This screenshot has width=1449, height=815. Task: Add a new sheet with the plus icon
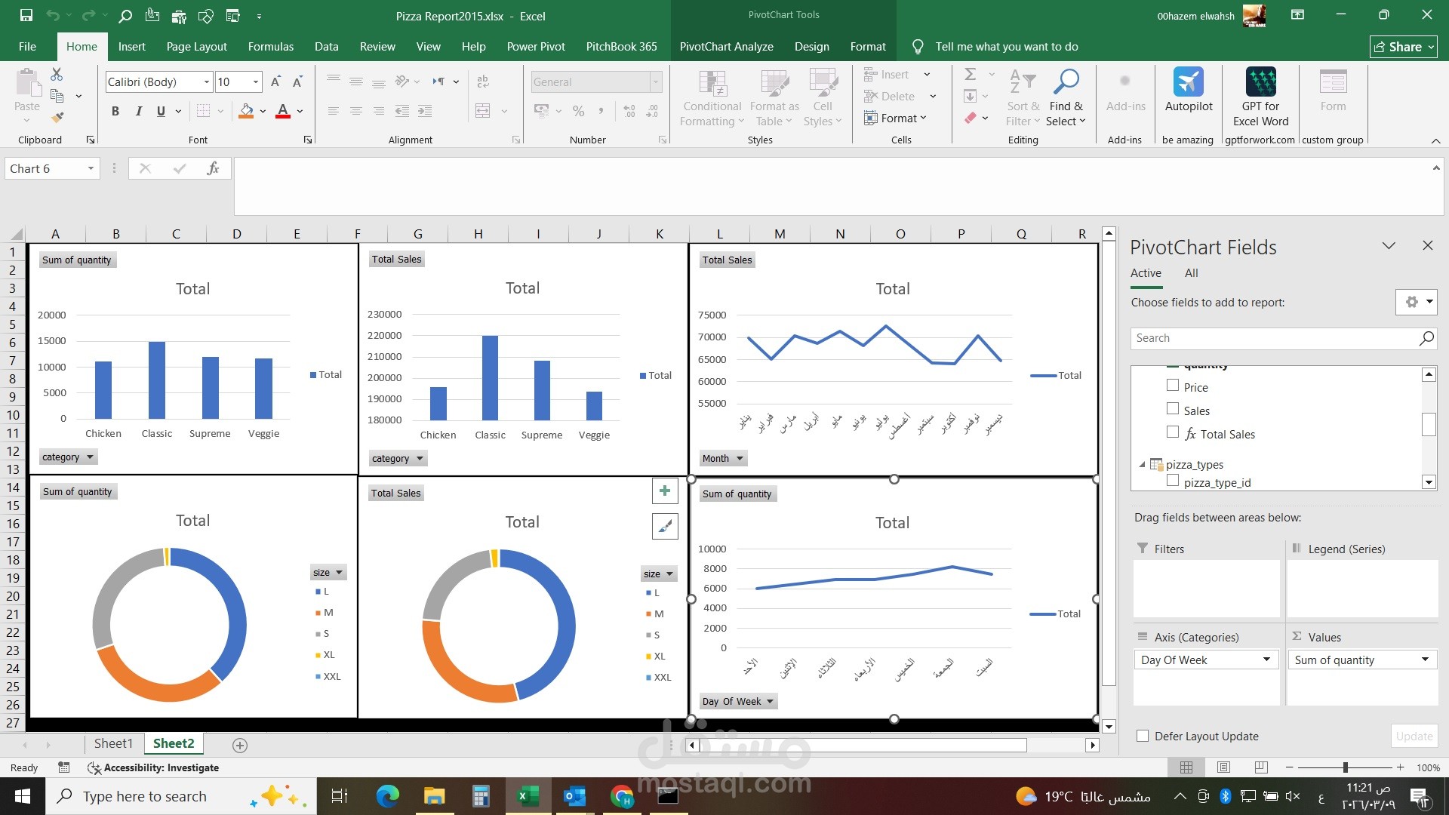[x=240, y=745]
